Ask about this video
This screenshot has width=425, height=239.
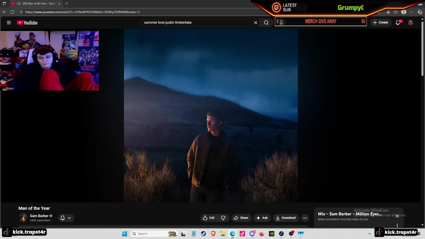click(x=262, y=218)
